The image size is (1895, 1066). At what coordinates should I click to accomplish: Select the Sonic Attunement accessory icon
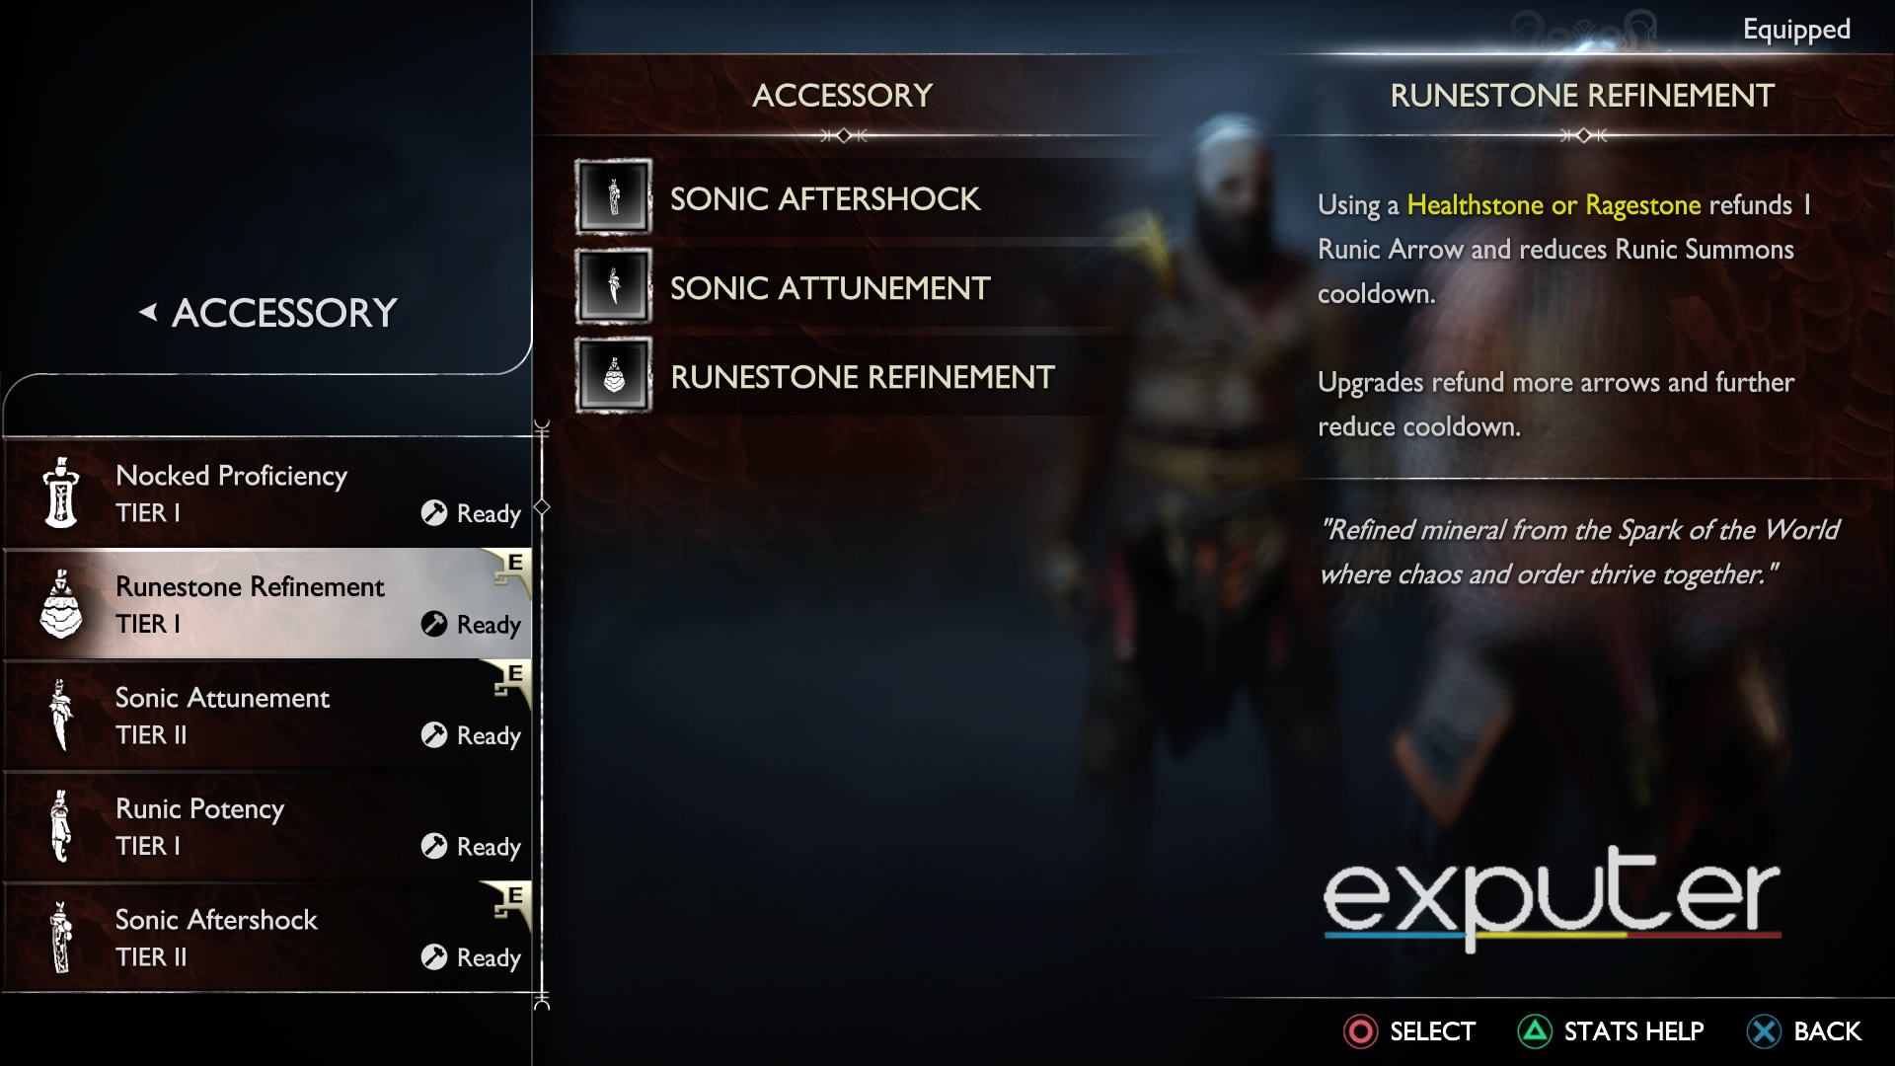614,286
